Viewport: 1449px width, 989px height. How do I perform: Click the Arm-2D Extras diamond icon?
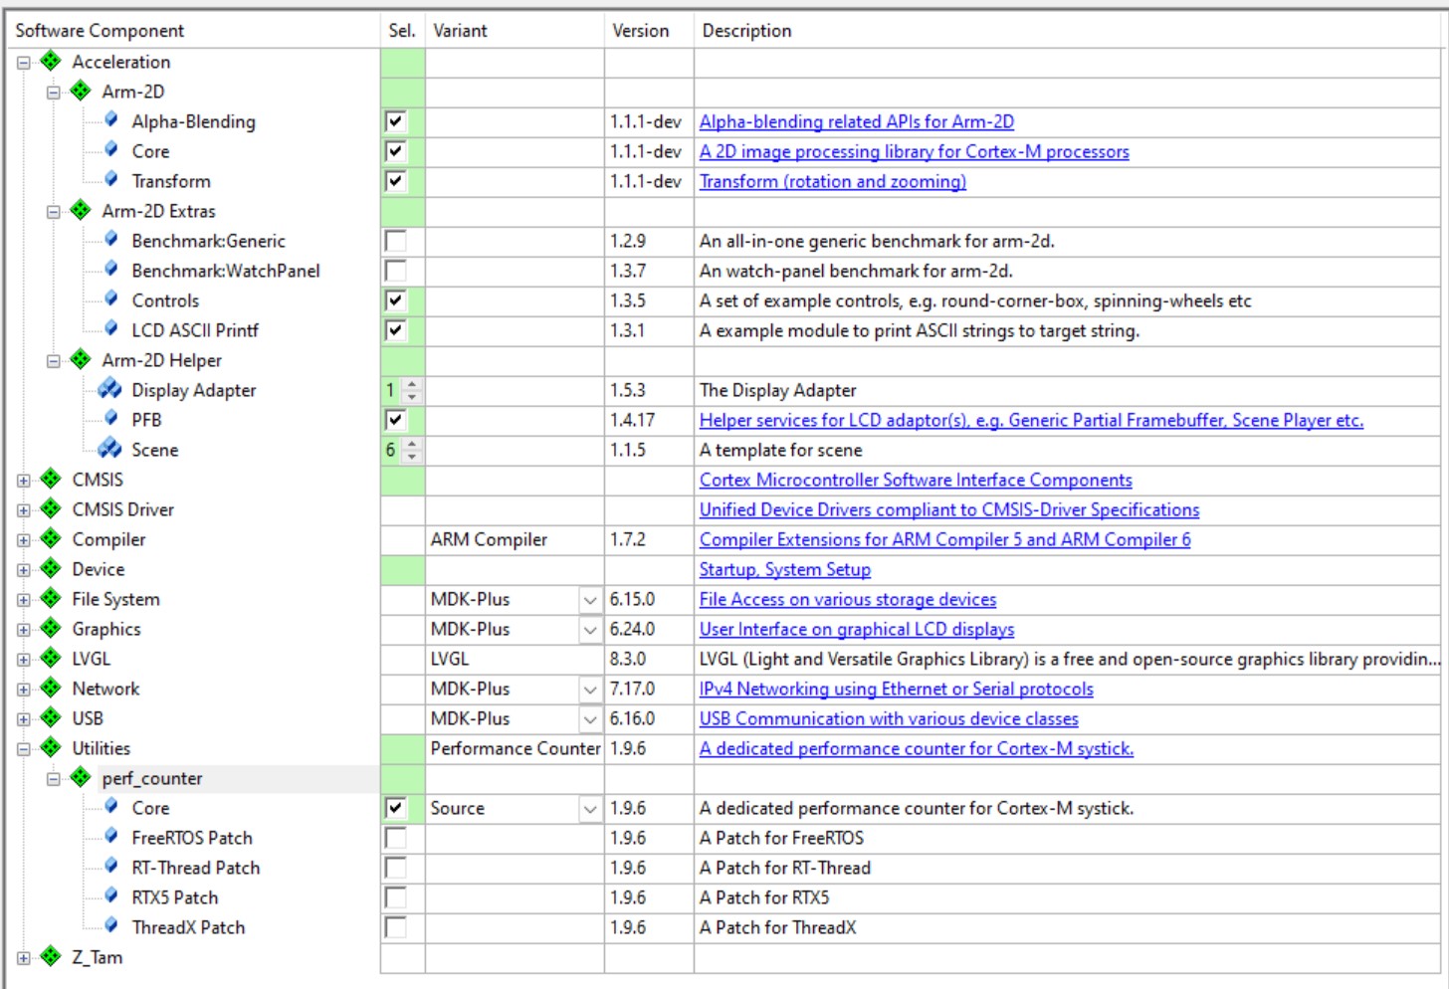tap(81, 211)
